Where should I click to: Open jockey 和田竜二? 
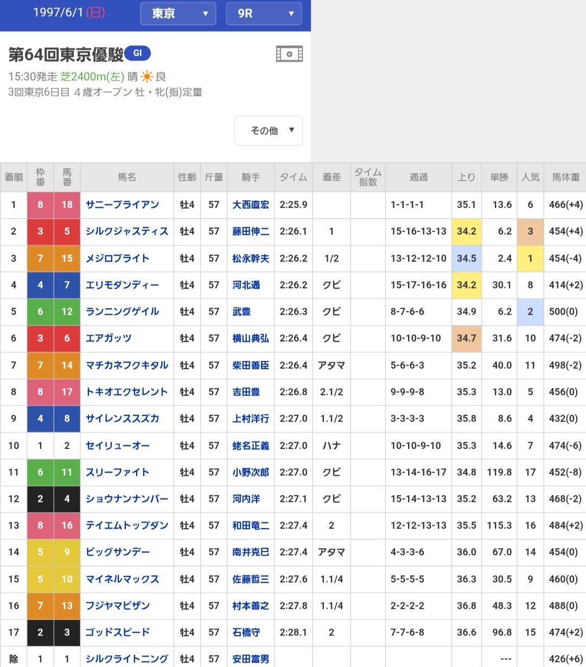tap(251, 525)
